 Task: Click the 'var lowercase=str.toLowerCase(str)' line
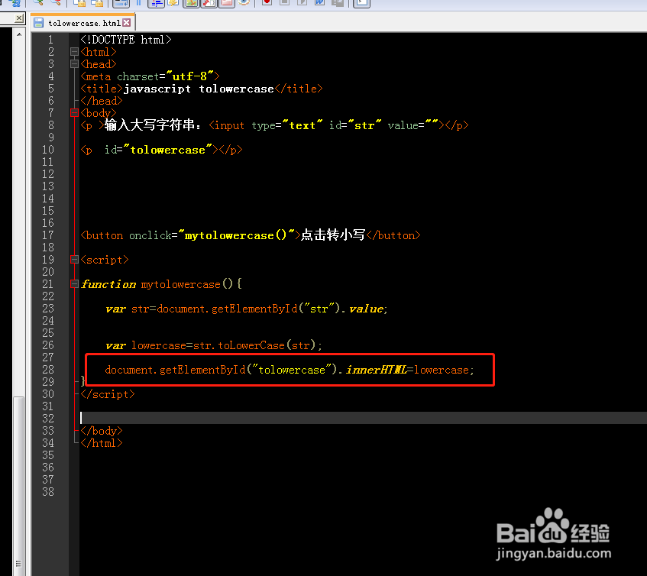[214, 345]
